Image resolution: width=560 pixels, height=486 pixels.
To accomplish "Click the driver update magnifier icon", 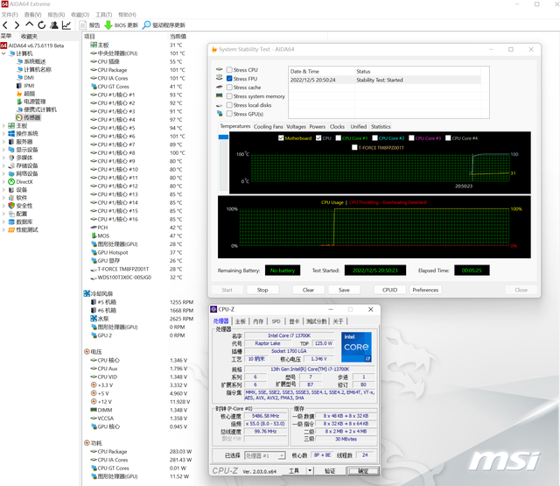I will 147,25.
